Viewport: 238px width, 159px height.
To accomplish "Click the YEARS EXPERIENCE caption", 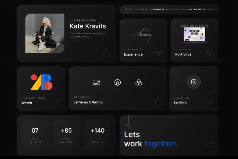I will [35, 140].
